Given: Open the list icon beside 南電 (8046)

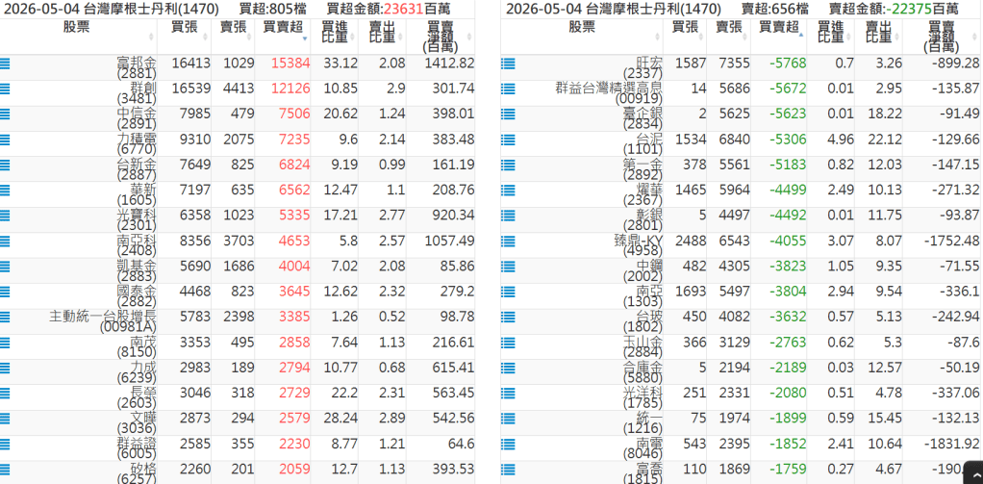Looking at the screenshot, I should (x=508, y=444).
